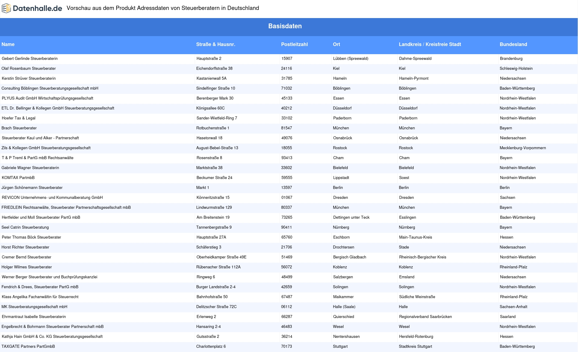Screen dimensions: 578x352
Task: Click street cell Hauptstraße 2
Action: (x=209, y=59)
